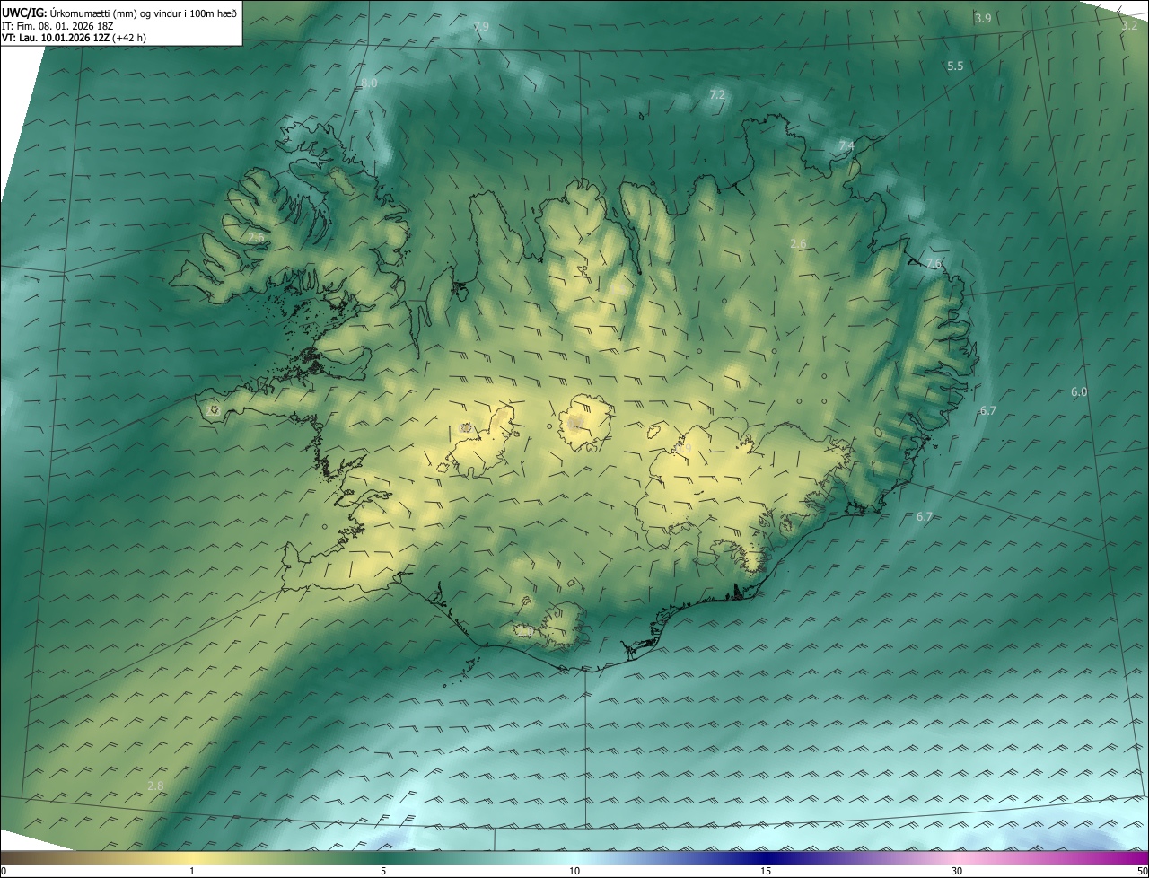Click the colorbar tick label 1
This screenshot has height=878, width=1149.
(x=192, y=871)
